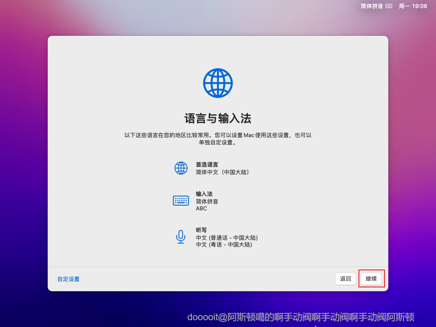Click the keyboard icon next to 输入法
The image size is (436, 327).
(181, 200)
